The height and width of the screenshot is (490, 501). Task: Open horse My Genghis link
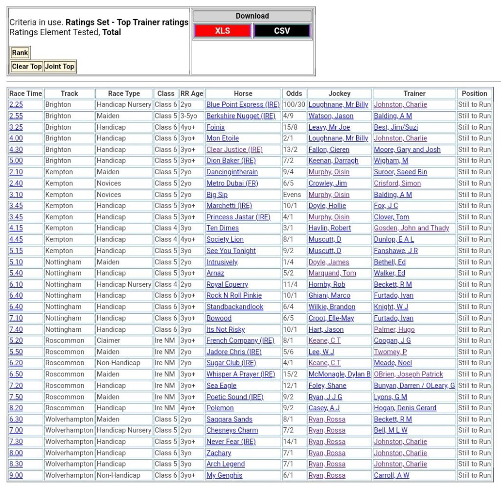click(x=224, y=475)
